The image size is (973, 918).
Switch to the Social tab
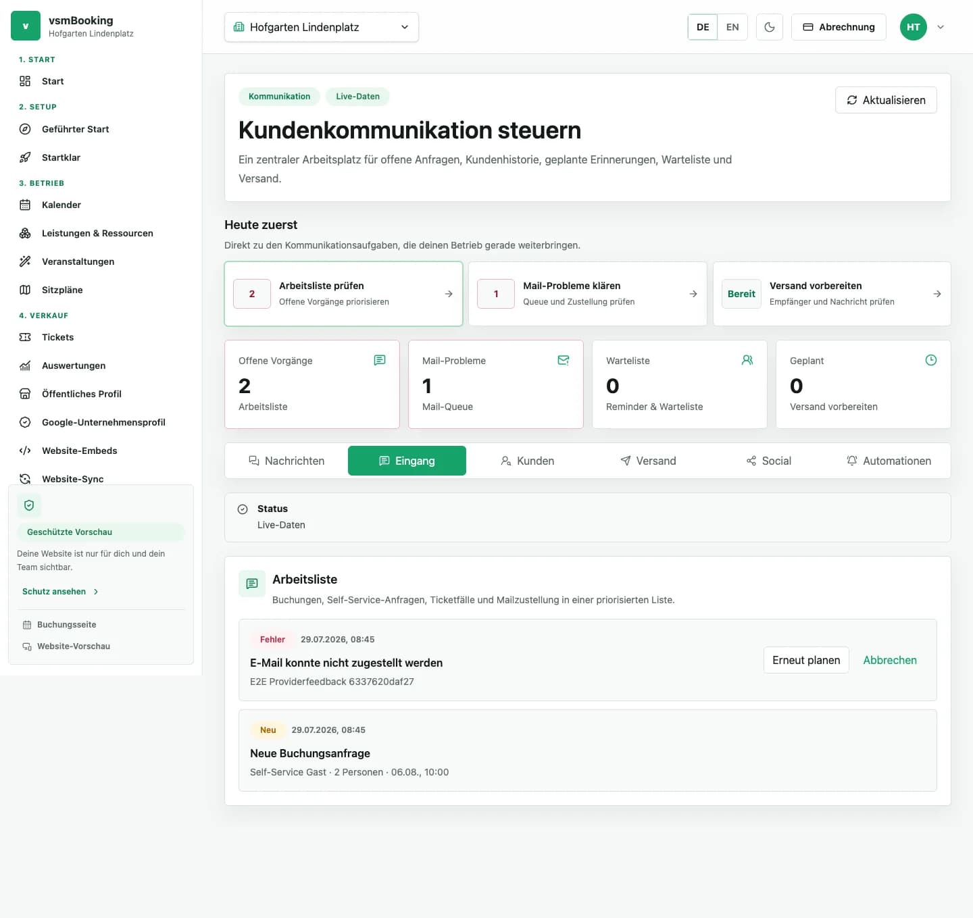click(769, 461)
